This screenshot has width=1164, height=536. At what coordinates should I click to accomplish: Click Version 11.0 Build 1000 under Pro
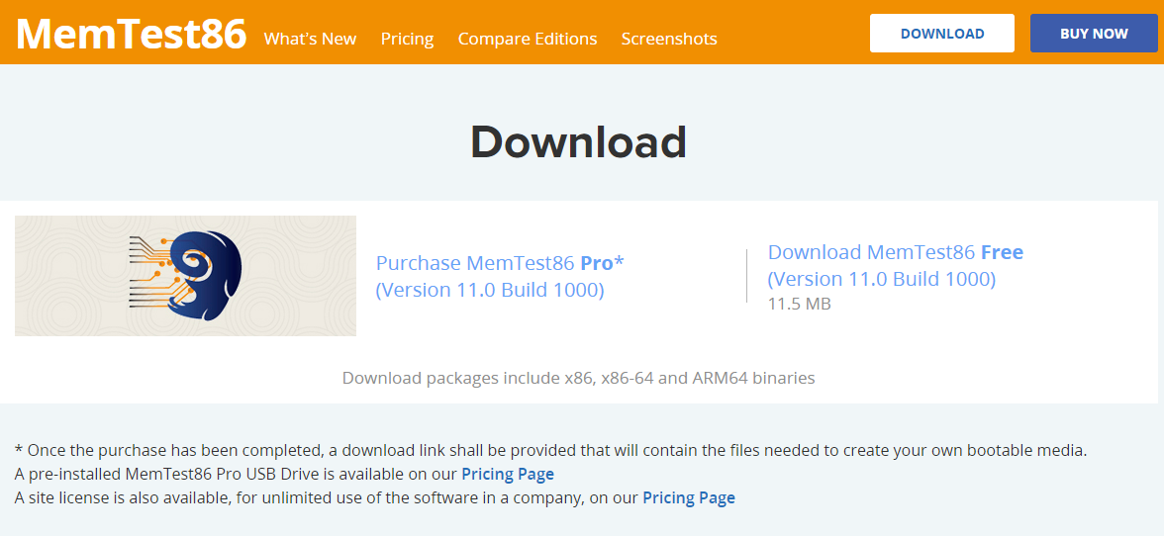coord(490,290)
